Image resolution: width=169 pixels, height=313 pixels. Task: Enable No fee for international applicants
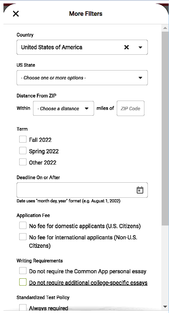[23, 237]
